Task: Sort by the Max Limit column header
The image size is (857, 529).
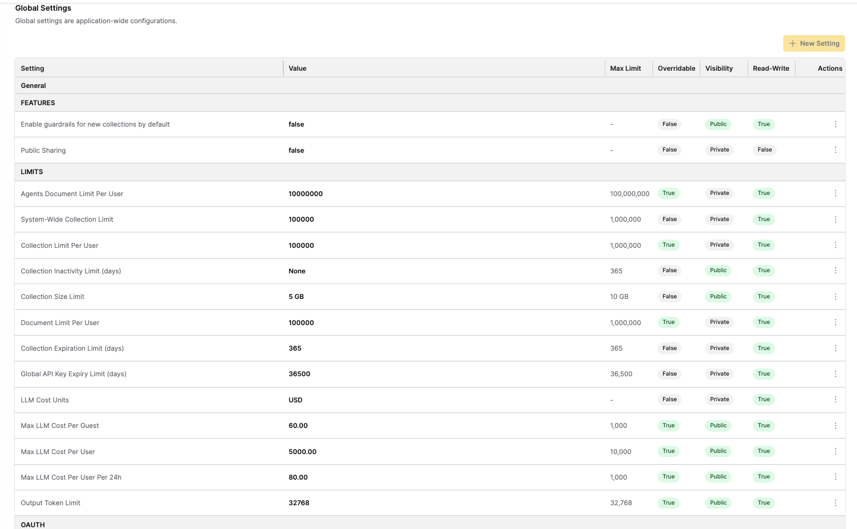Action: pos(625,68)
